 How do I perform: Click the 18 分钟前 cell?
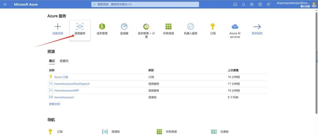[x=234, y=91]
